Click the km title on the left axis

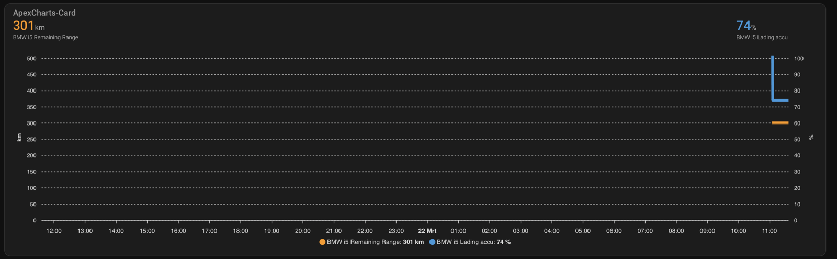19,138
